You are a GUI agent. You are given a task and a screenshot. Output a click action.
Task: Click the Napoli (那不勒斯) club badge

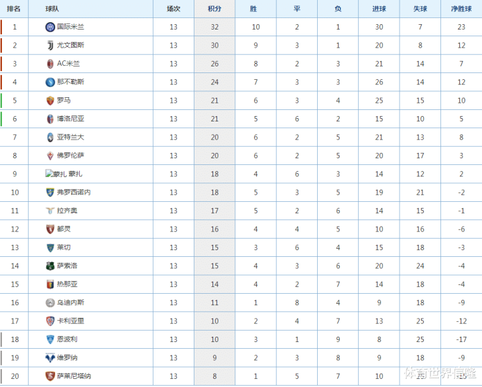tap(50, 82)
